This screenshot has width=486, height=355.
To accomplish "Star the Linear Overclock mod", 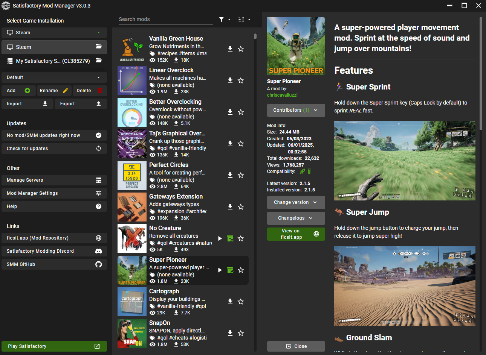I will tap(241, 80).
